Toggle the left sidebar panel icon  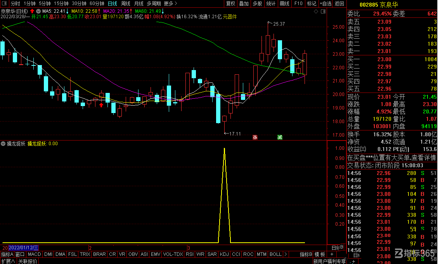pyautogui.click(x=4, y=3)
